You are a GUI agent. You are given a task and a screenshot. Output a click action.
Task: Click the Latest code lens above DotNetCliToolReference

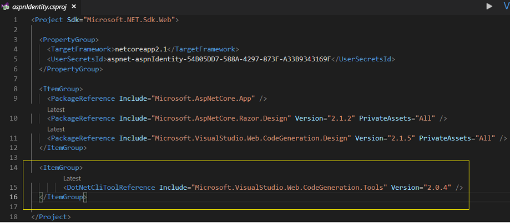click(x=72, y=178)
